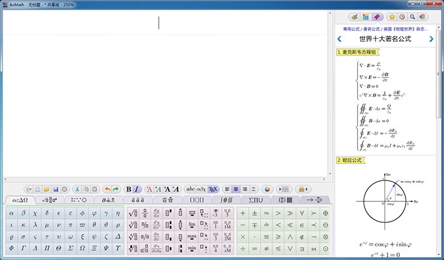This screenshot has height=260, width=444.
Task: Select Maxwell equations heading label
Action: (358, 52)
